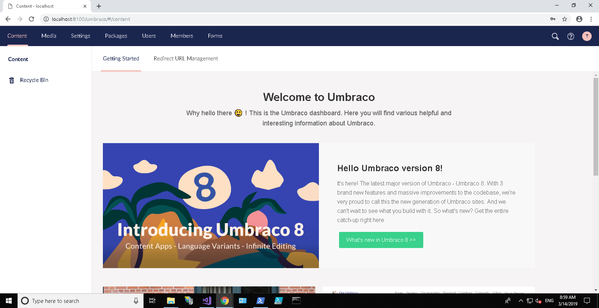
Task: Open volume control in the system tray
Action: pos(539,301)
